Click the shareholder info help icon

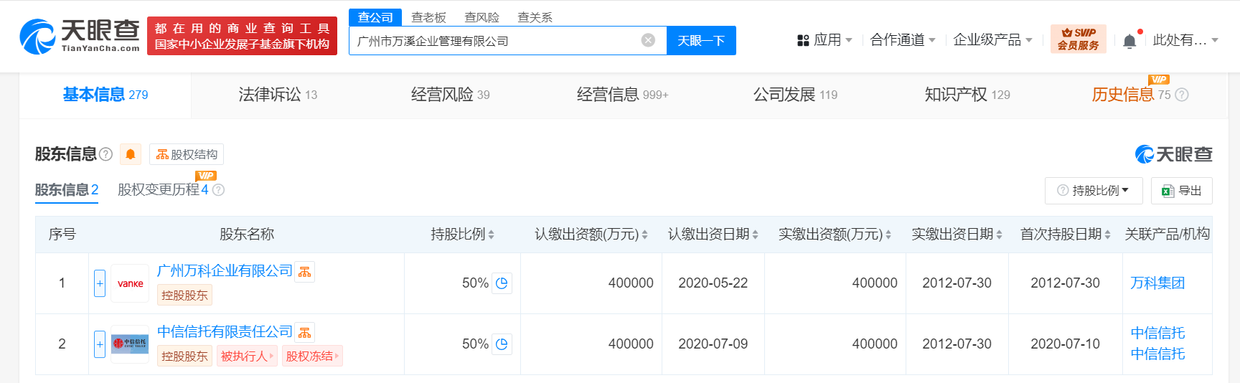pos(105,154)
